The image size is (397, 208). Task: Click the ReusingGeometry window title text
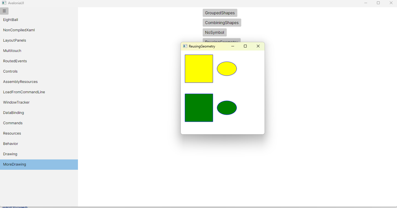point(202,46)
